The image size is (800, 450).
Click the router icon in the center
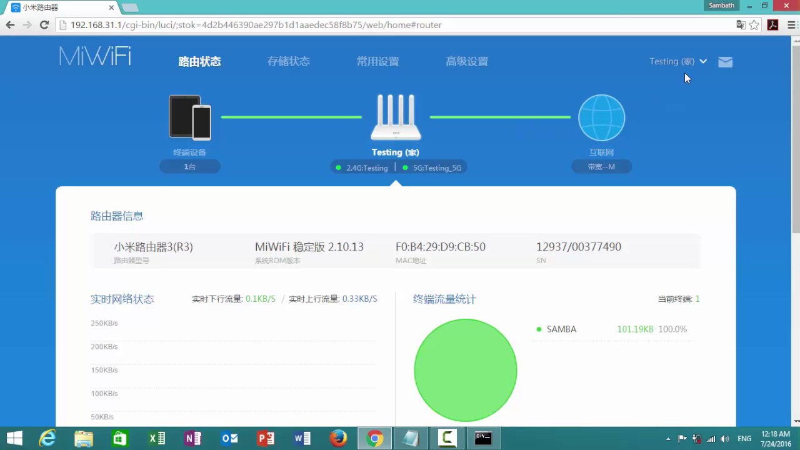(396, 117)
